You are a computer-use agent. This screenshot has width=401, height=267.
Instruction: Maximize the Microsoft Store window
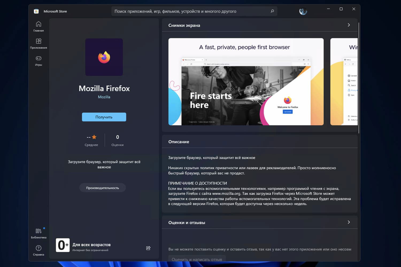coord(341,9)
